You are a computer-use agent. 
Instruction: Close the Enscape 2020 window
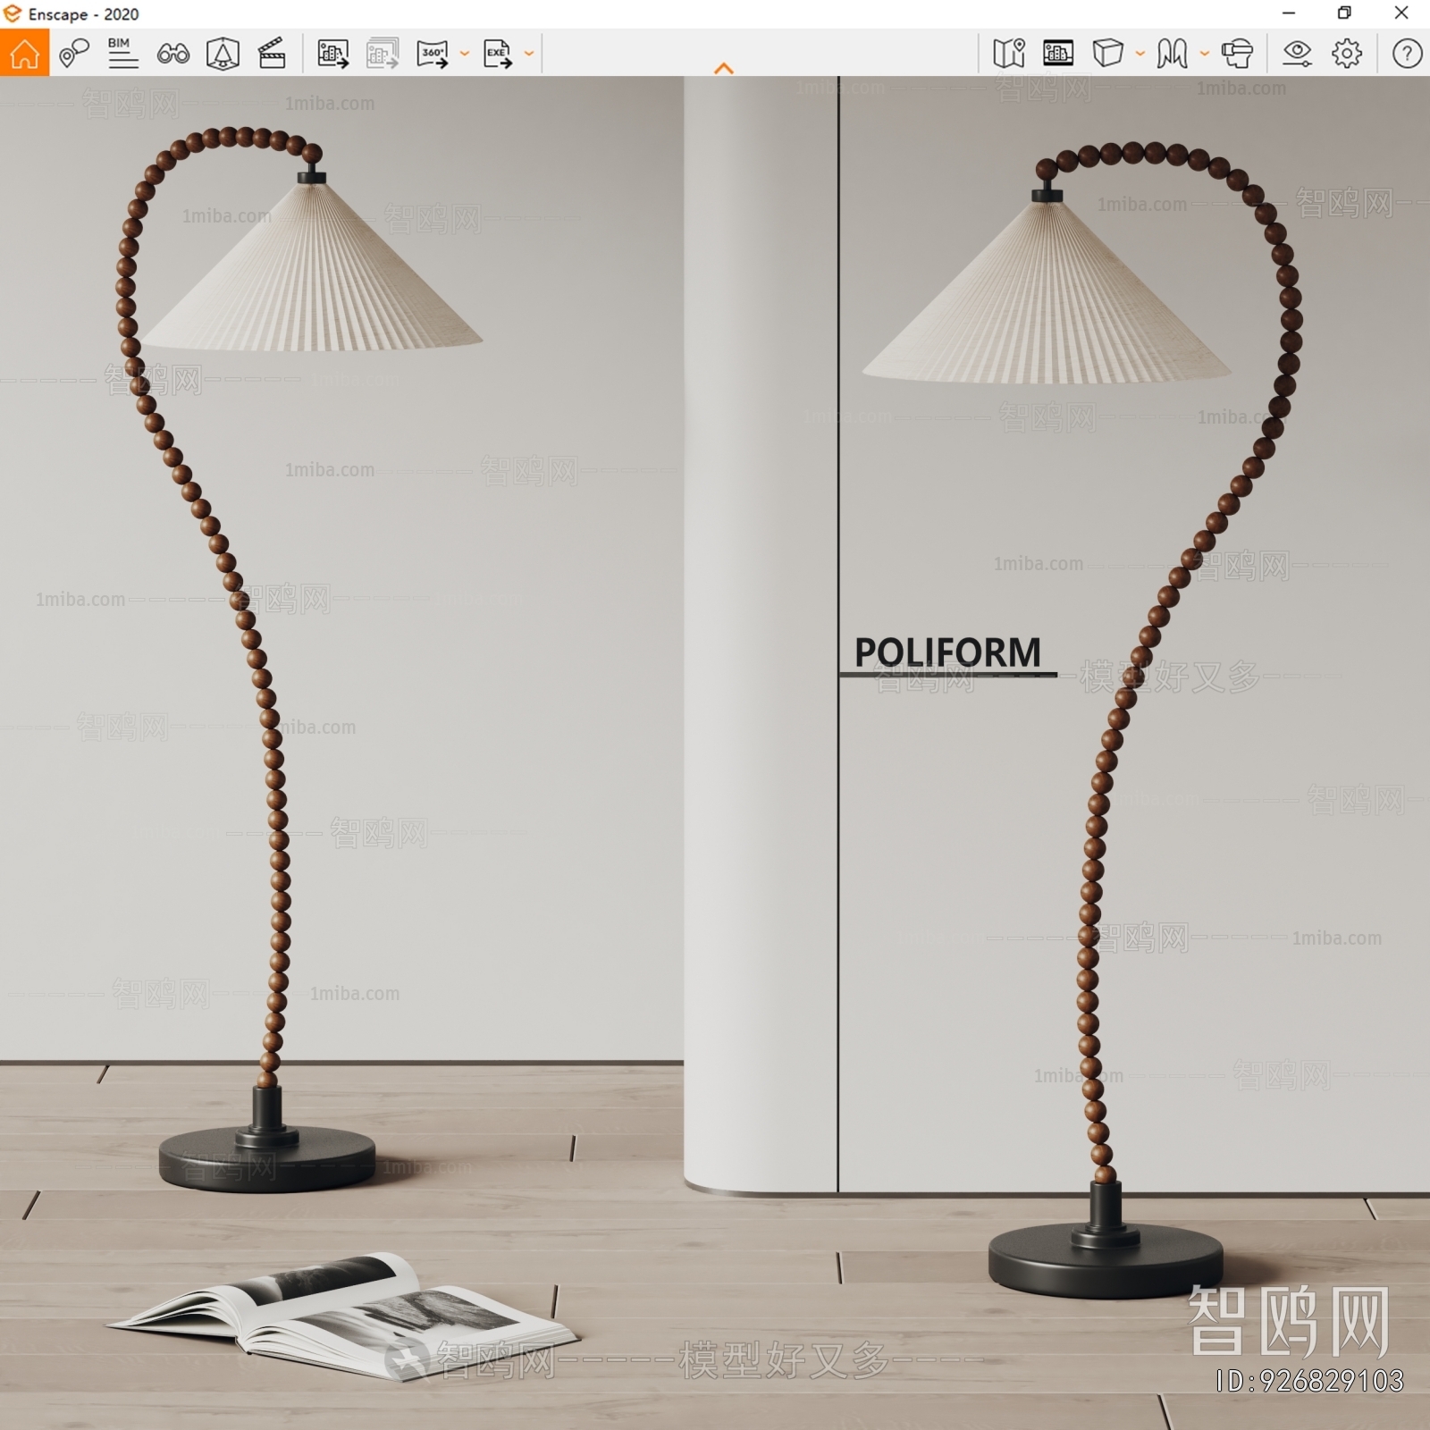(x=1401, y=13)
